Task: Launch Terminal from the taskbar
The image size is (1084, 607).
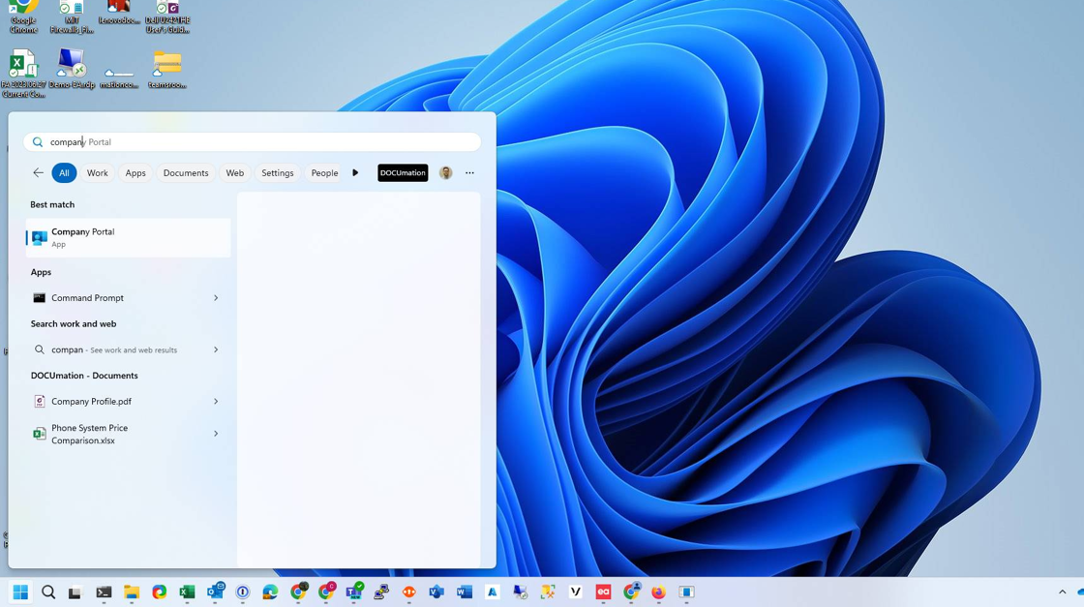Action: [x=104, y=592]
